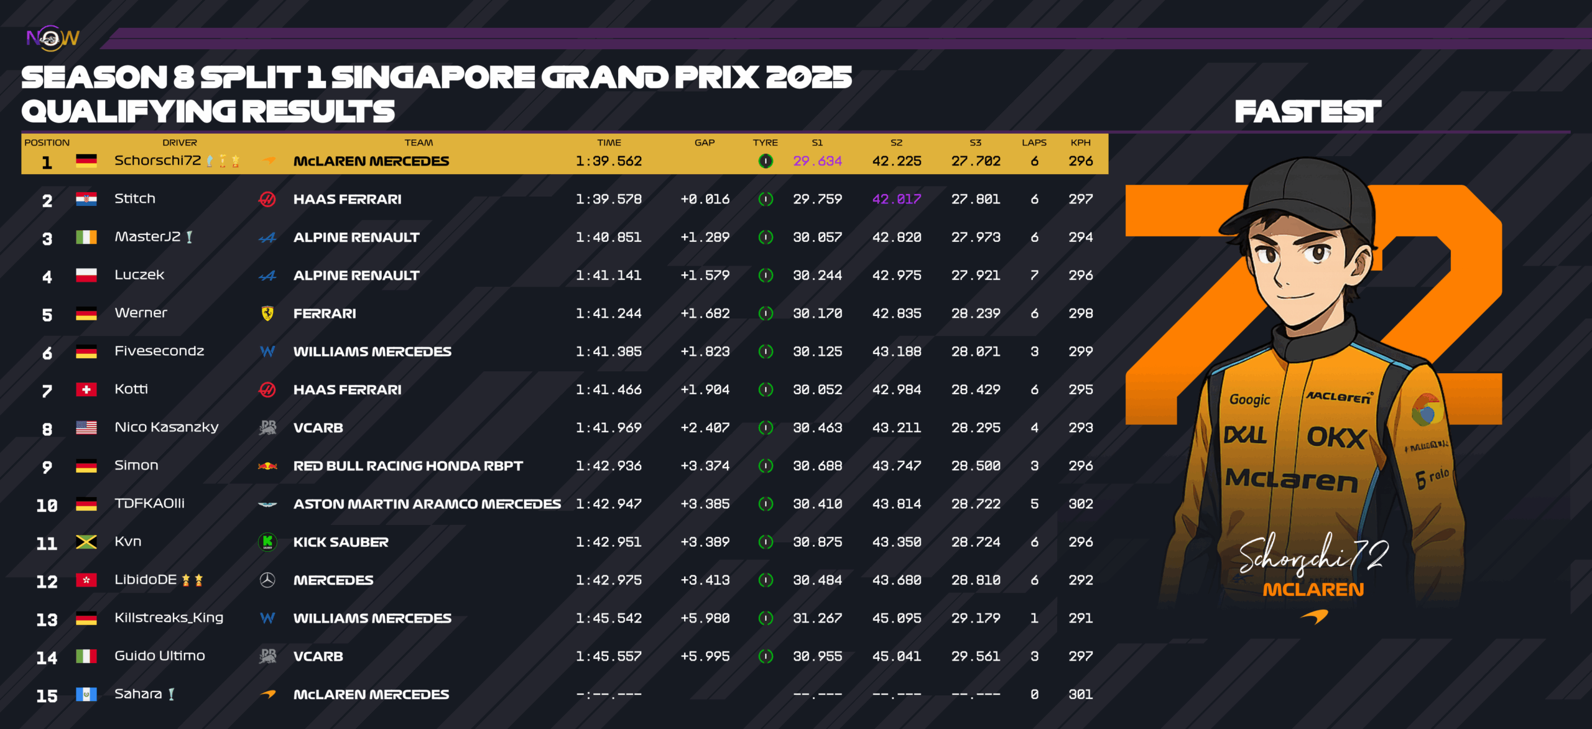Select the TIME column header

pos(609,142)
